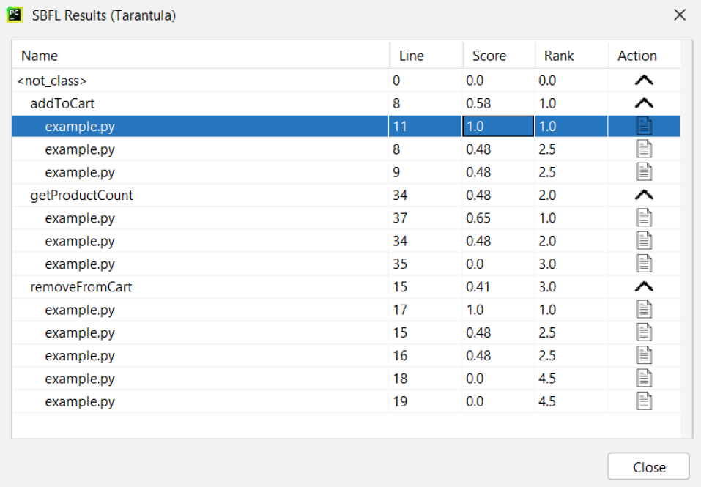Click example.py name on line 16 row
The image size is (701, 487).
(x=80, y=355)
